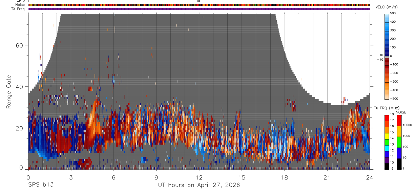Click the 10000 label on NOISE legend

[x=407, y=125]
